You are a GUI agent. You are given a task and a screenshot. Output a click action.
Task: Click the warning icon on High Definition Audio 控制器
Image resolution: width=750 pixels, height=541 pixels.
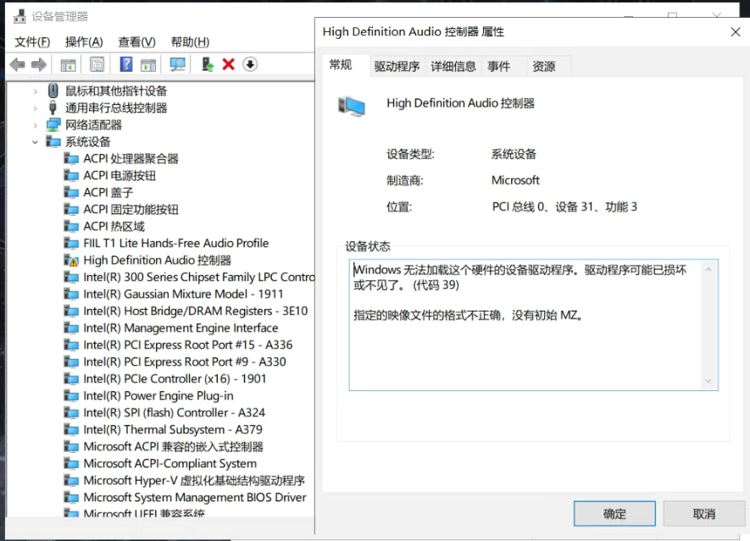pos(71,261)
